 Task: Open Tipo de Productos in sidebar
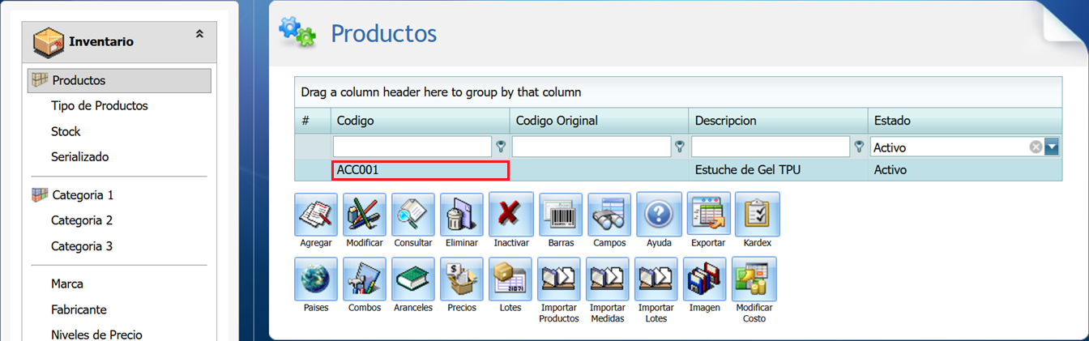pos(100,106)
